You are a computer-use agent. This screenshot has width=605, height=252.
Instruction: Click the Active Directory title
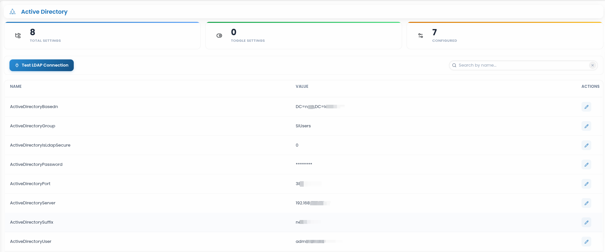point(44,12)
